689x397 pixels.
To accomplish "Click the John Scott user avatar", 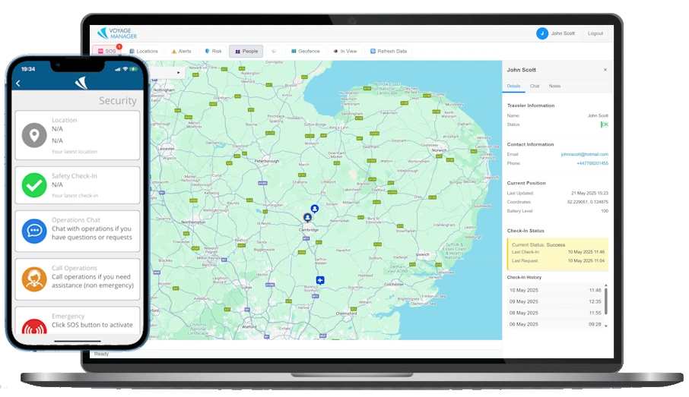I will (542, 33).
